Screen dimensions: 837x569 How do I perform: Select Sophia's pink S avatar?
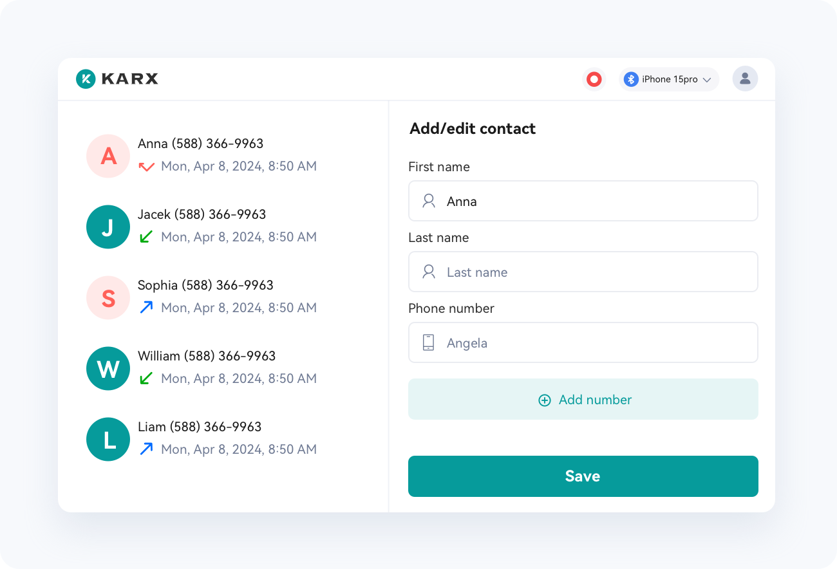108,297
